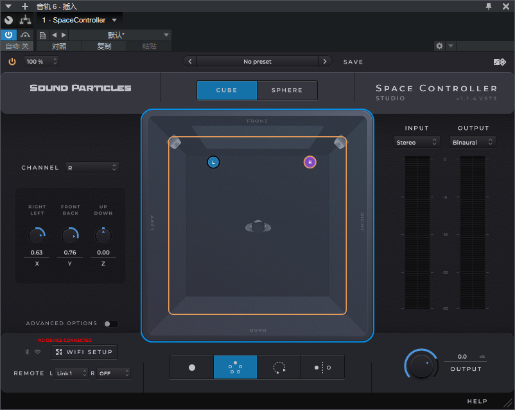Click the automation read curve icon
515x410 pixels.
click(25, 35)
